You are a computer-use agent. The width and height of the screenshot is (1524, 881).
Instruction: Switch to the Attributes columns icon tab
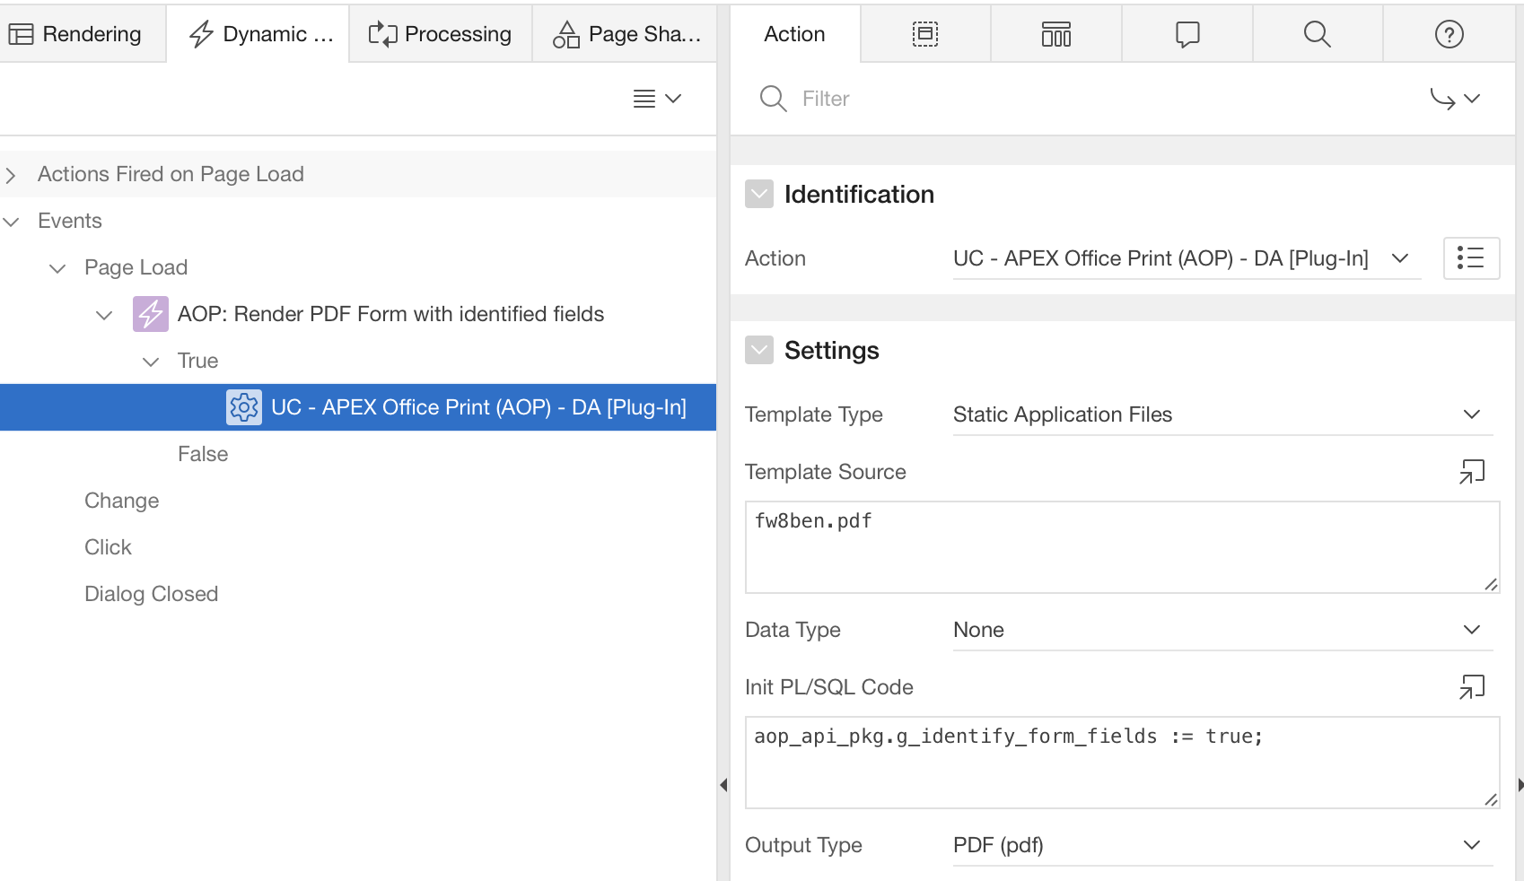[x=1056, y=34]
